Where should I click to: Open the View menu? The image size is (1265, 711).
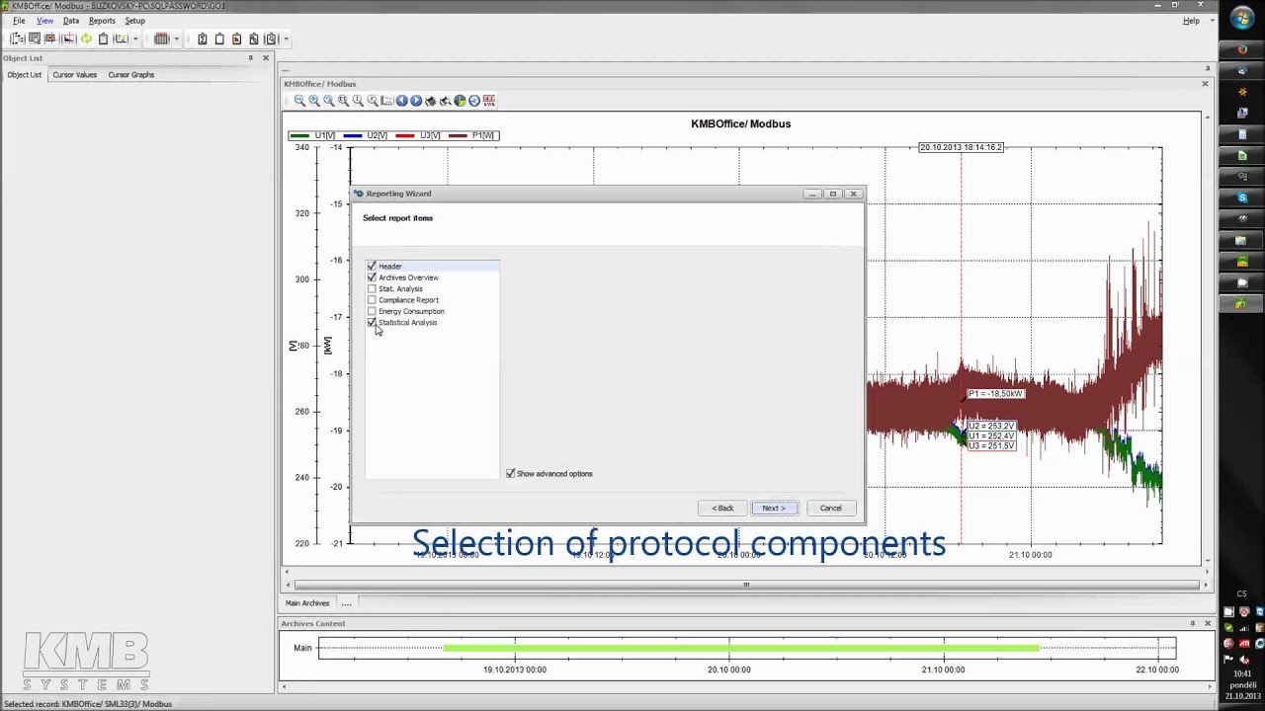coord(44,21)
